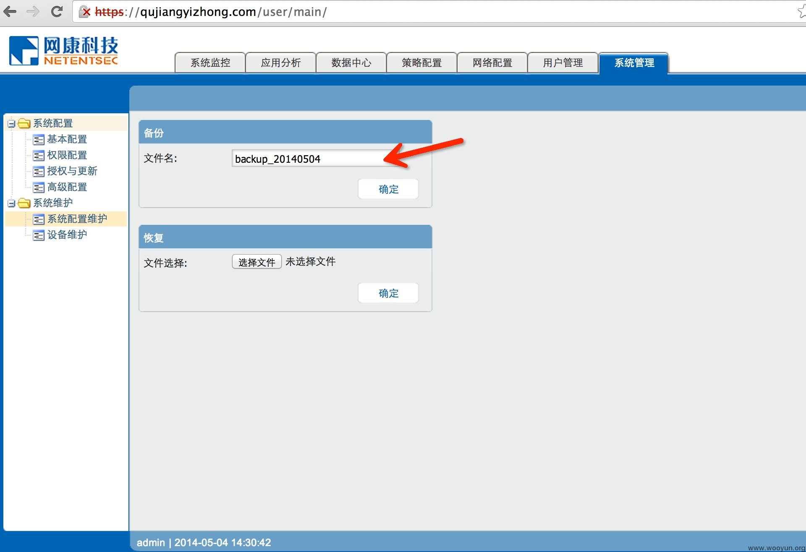Click the NETENTSEC logo
Screen dimensions: 806x552
point(63,50)
